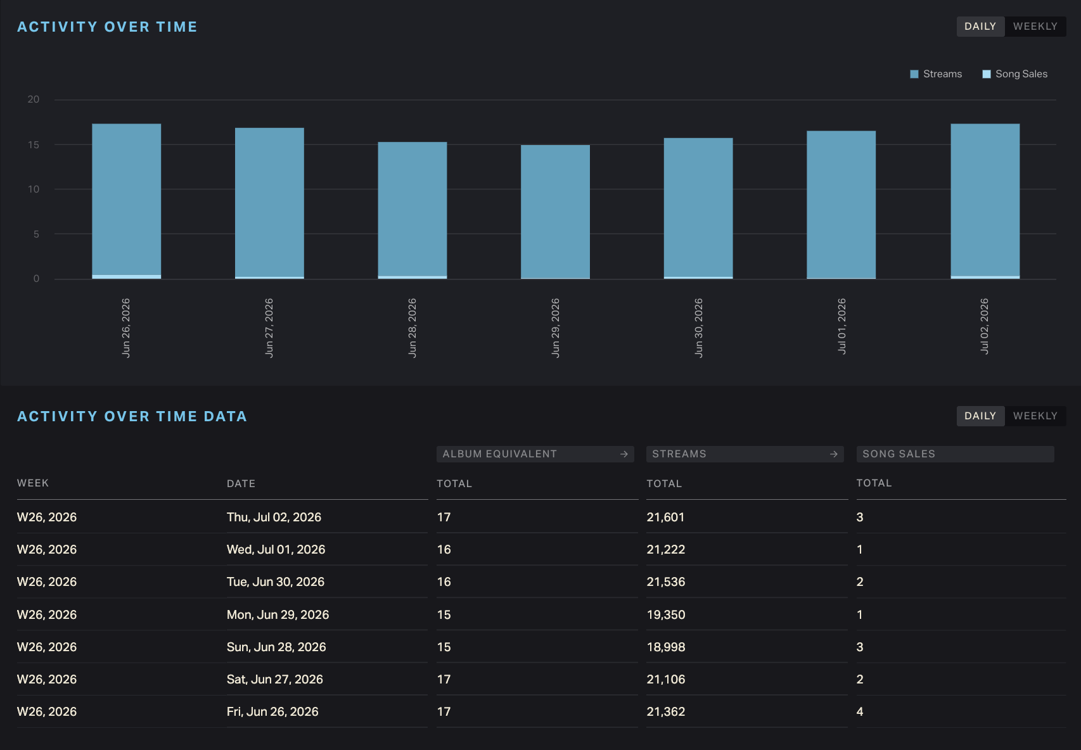Set the data table to Daily
Screen dimensions: 1081x750
(x=980, y=416)
